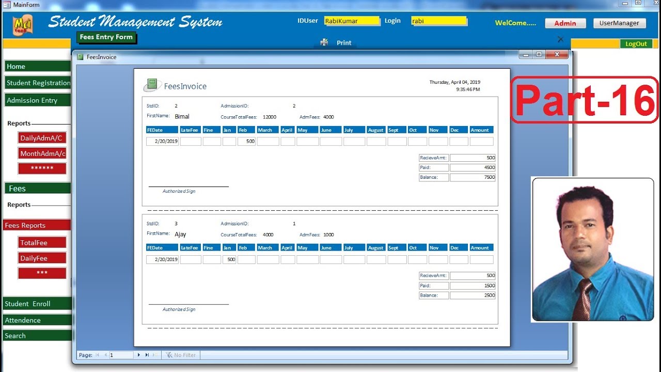Viewport: 661px width, 372px height.
Task: Select the Fees Reports item
Action: 37,225
